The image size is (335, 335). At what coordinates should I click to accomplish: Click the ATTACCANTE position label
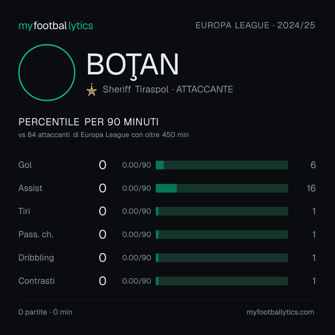(204, 89)
